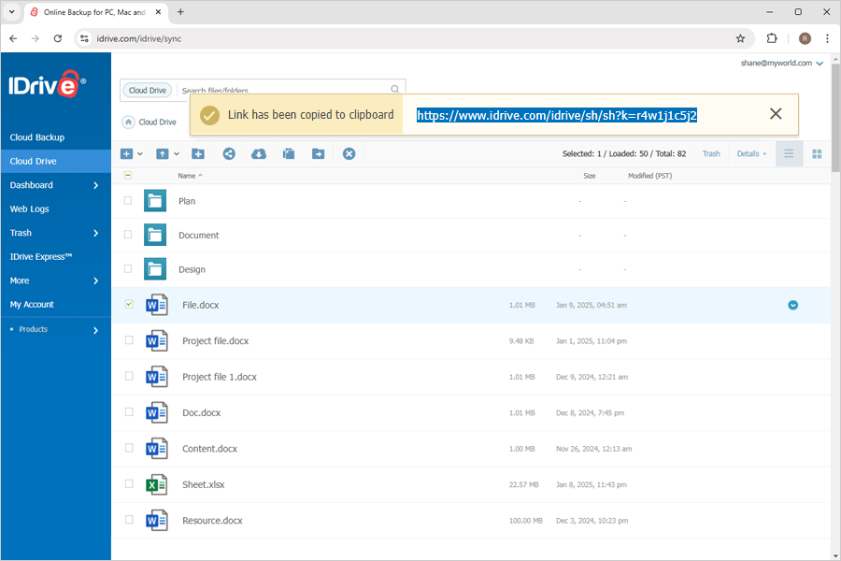The image size is (841, 561).
Task: Click the Search files/folders field
Action: 284,90
